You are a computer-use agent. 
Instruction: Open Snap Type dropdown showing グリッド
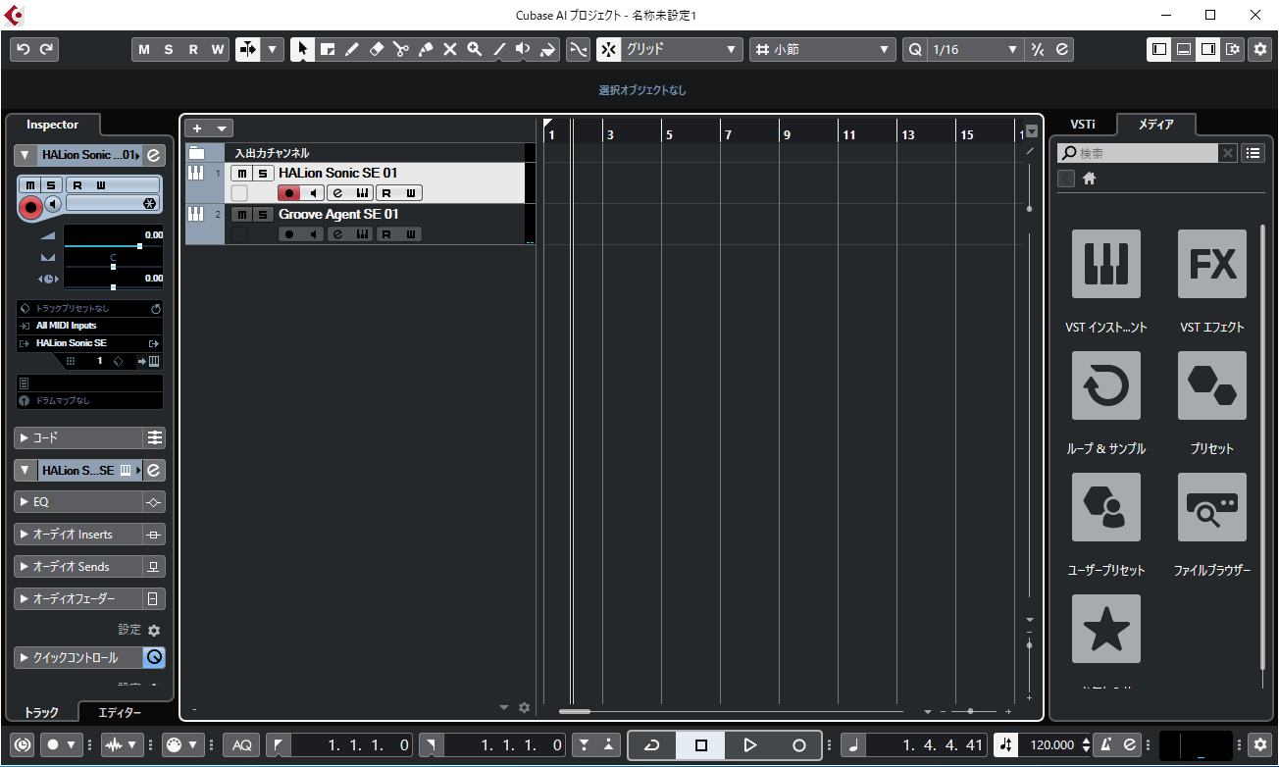[683, 49]
